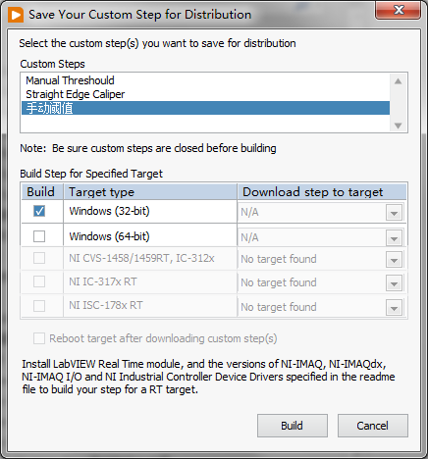Image resolution: width=428 pixels, height=459 pixels.
Task: Expand NI IC-317x RT target dropdown
Action: click(x=394, y=283)
